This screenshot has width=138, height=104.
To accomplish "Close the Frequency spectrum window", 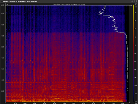I will [x=136, y=1].
